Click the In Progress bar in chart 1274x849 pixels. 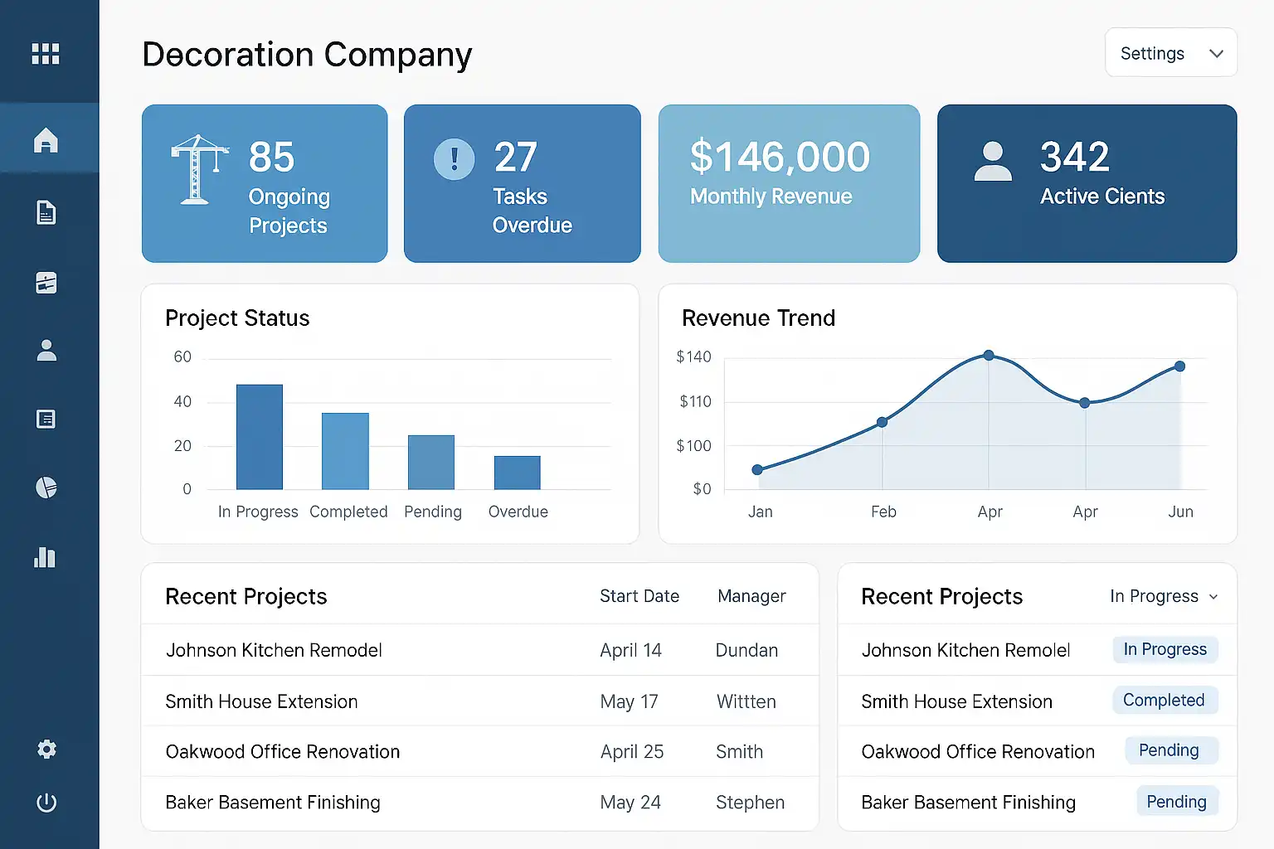260,437
